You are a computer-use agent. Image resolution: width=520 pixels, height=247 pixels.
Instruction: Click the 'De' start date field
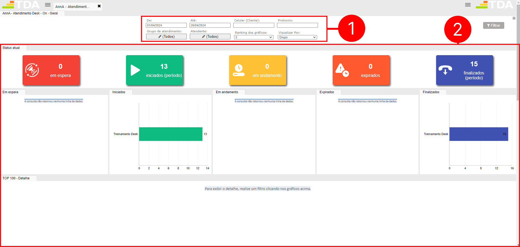[166, 25]
